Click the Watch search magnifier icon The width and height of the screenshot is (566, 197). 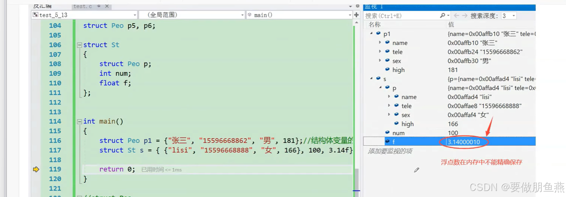pos(442,16)
